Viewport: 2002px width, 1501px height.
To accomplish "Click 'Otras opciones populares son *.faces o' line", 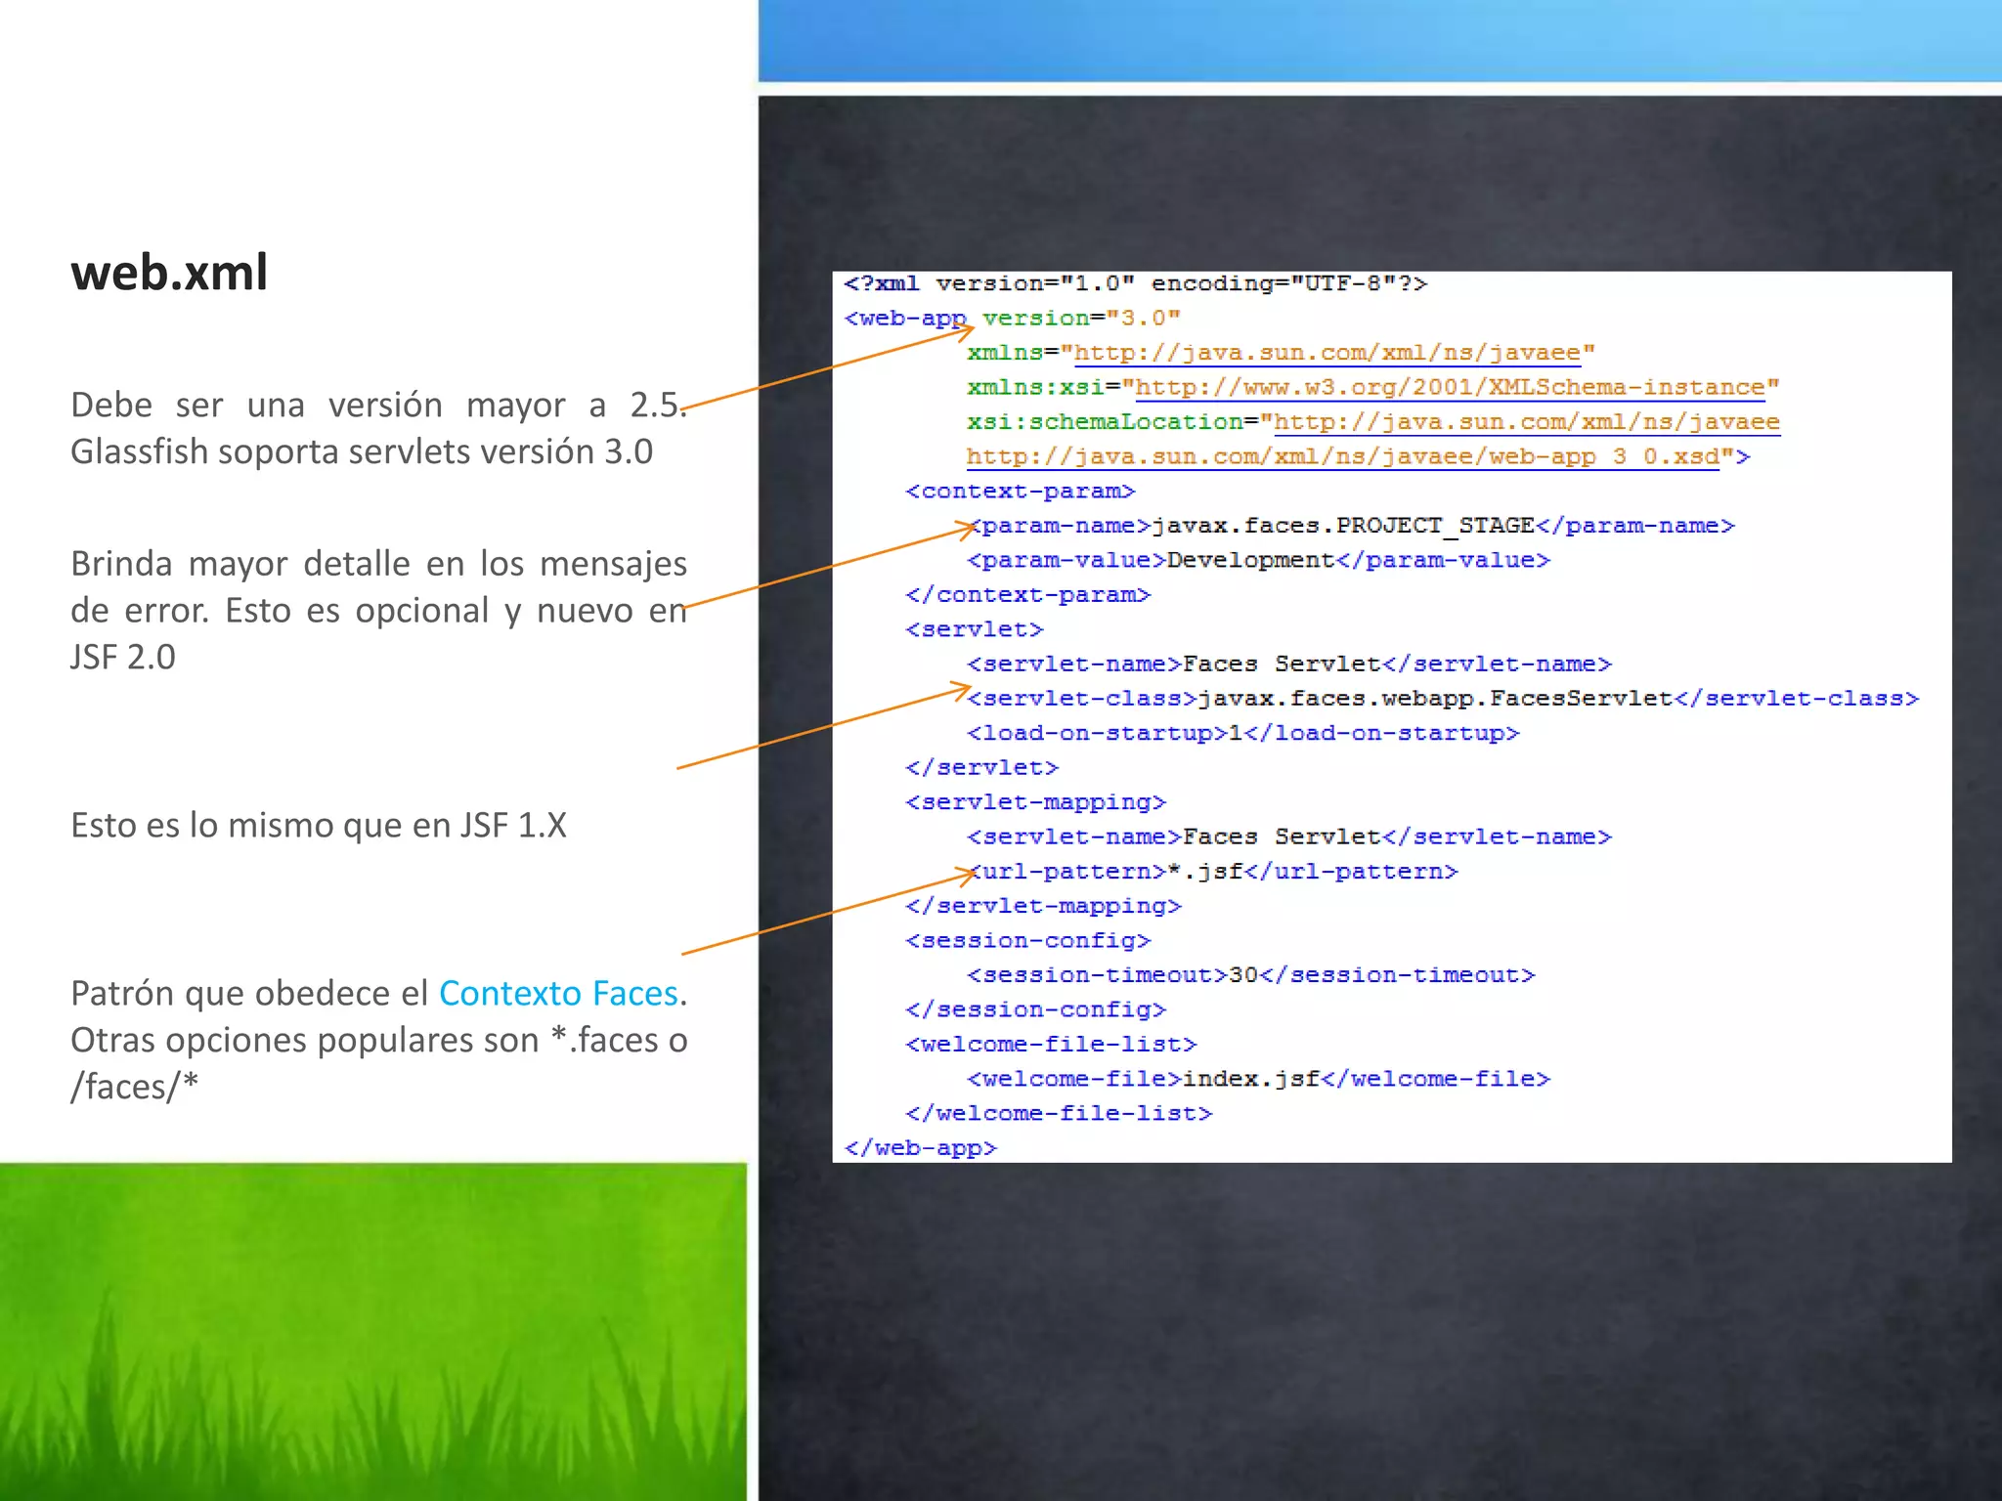I will tap(379, 1040).
